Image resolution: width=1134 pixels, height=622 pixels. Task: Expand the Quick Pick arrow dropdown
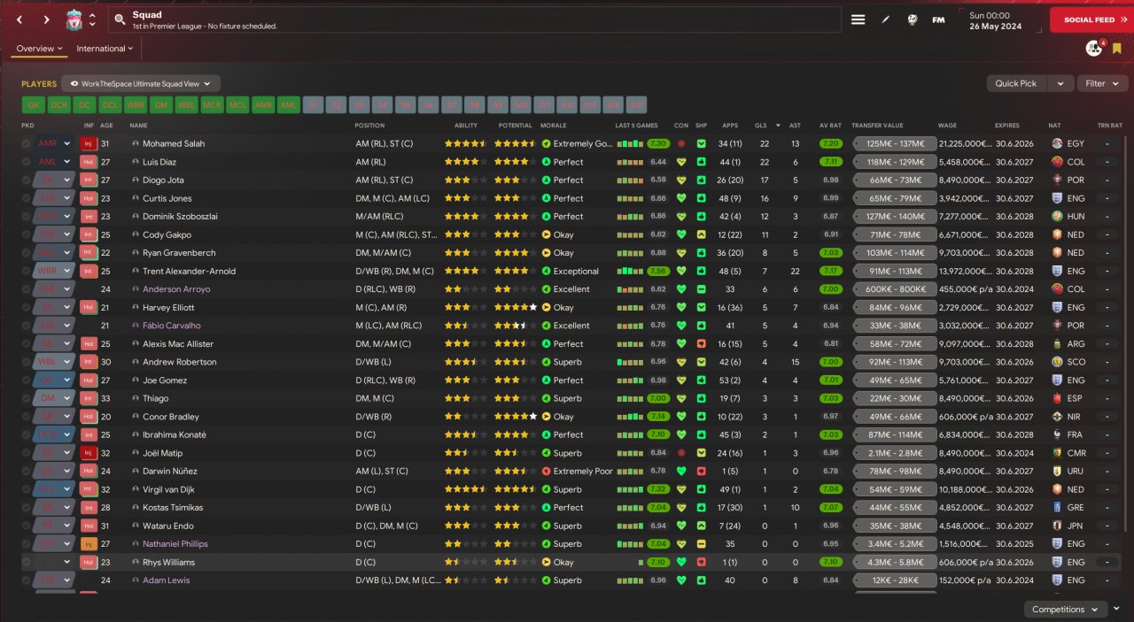click(x=1060, y=83)
